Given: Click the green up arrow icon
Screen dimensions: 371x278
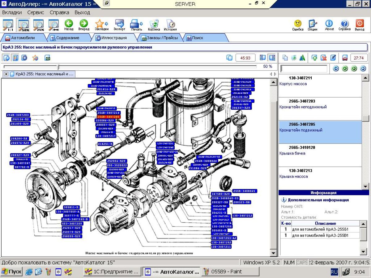Looking at the screenshot, I should 315,58.
